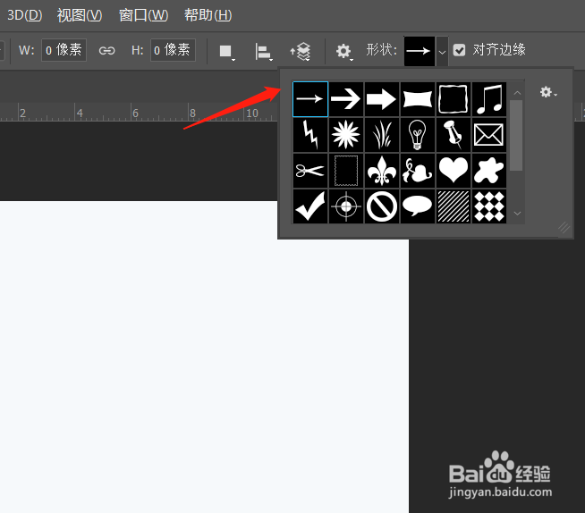The height and width of the screenshot is (513, 585).
Task: Select the starburst shape preset
Action: click(x=346, y=135)
